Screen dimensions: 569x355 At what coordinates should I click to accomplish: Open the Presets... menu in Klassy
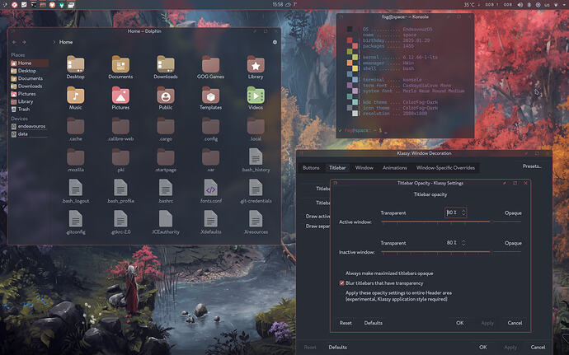532,166
